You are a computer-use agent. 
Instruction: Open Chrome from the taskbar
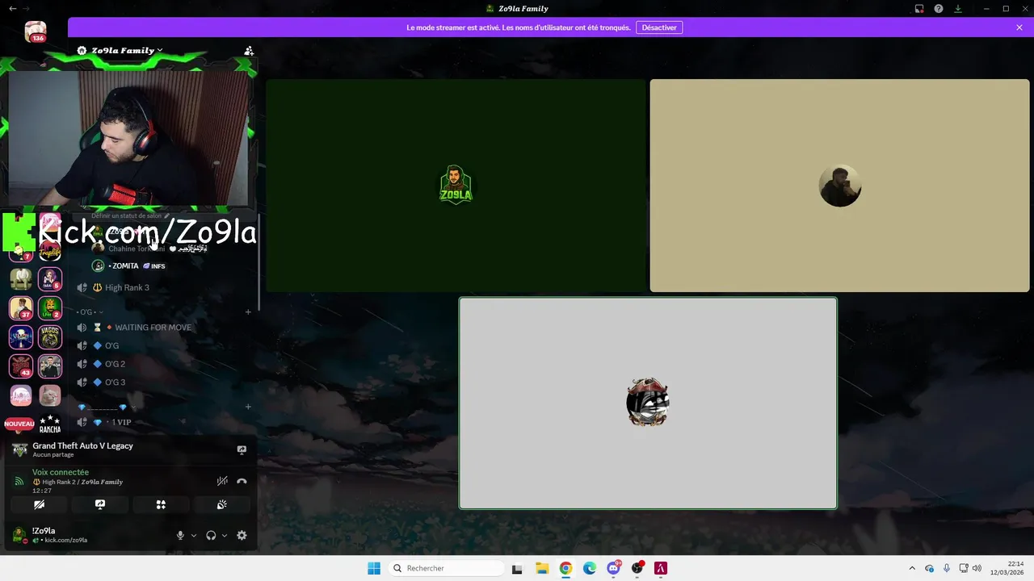click(x=565, y=568)
